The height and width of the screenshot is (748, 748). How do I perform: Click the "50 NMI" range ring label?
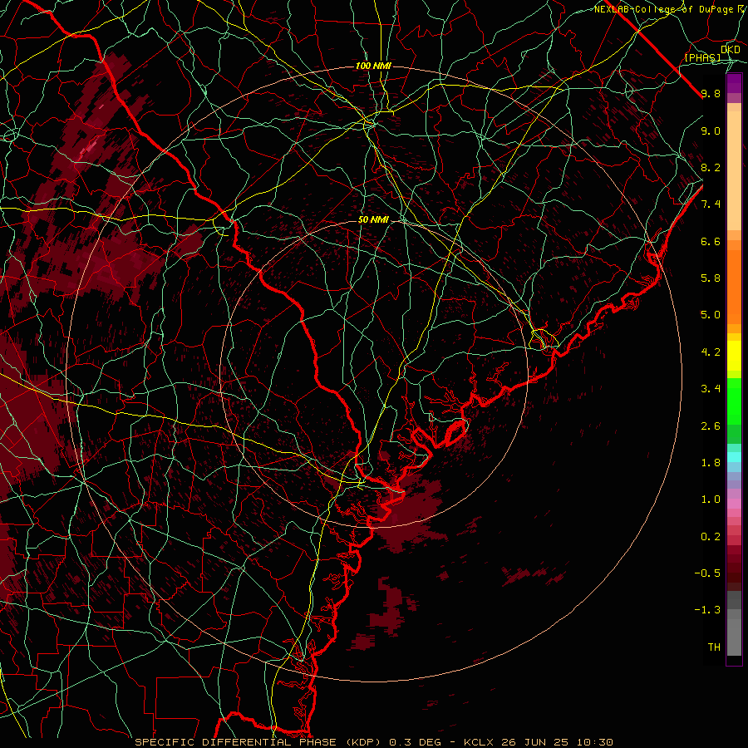373,220
